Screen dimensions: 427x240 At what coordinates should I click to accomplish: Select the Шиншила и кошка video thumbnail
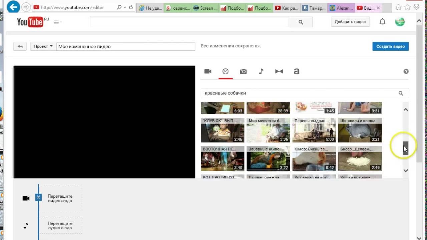(360, 130)
